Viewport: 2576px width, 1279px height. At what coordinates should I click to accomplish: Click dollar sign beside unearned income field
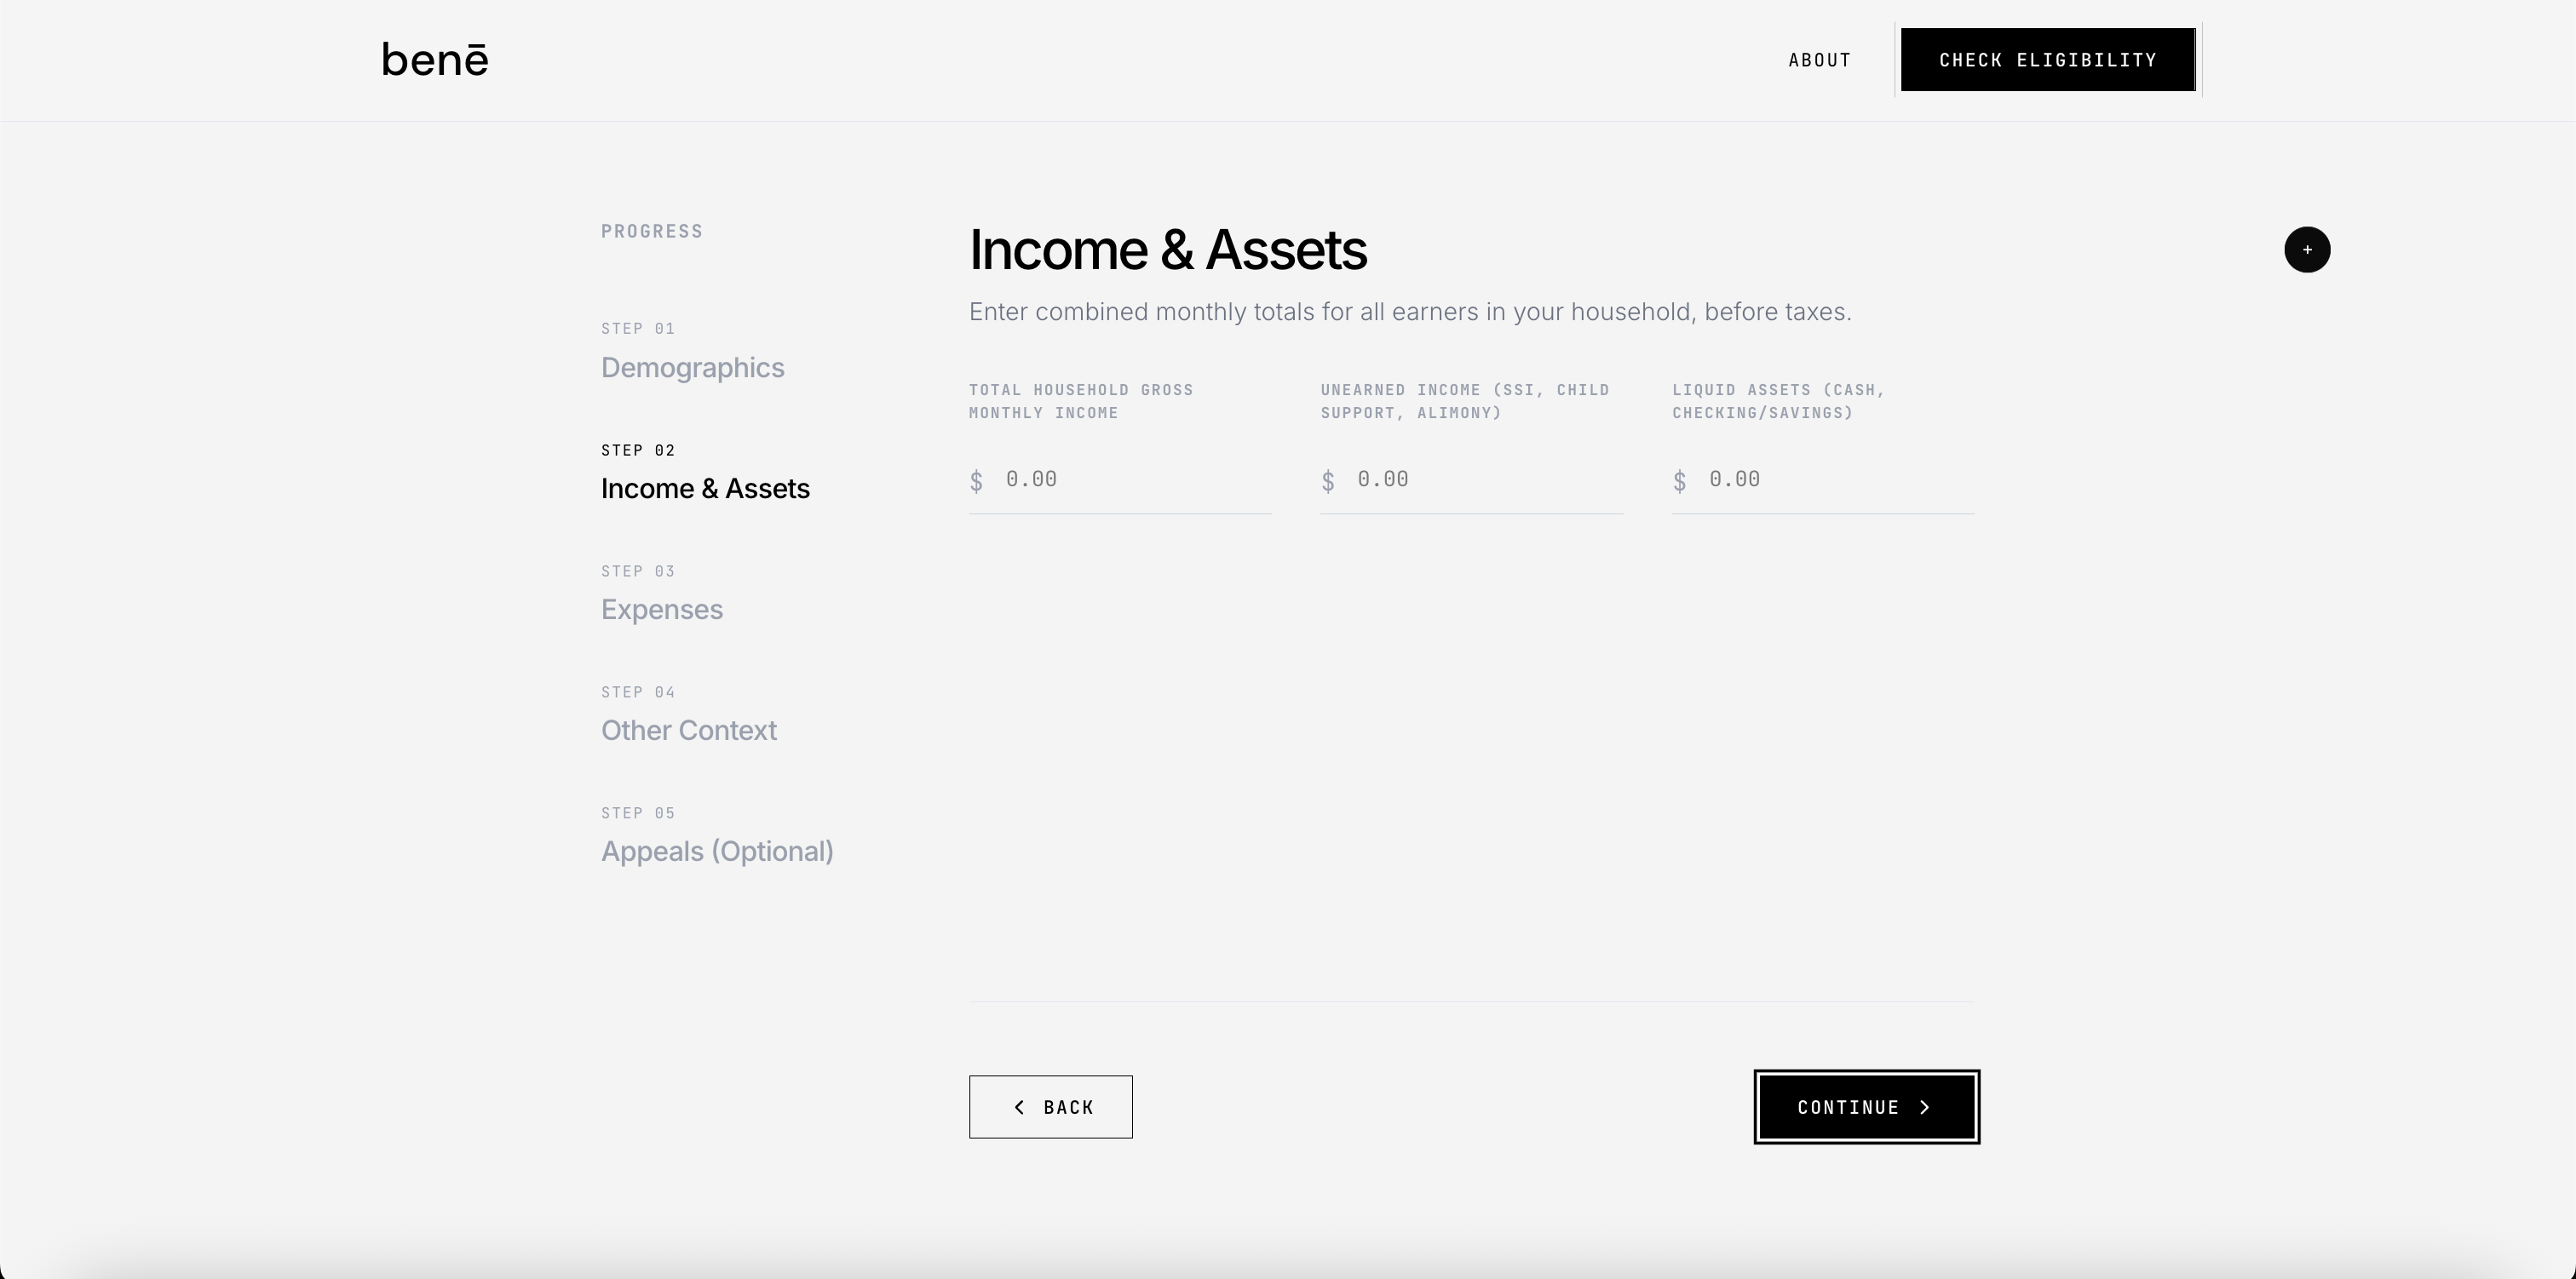click(1327, 481)
